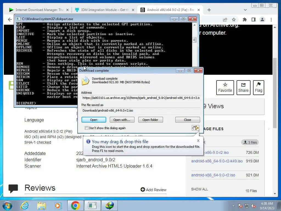The image size is (281, 211).
Task: Click the Open with... button
Action: coord(122,120)
